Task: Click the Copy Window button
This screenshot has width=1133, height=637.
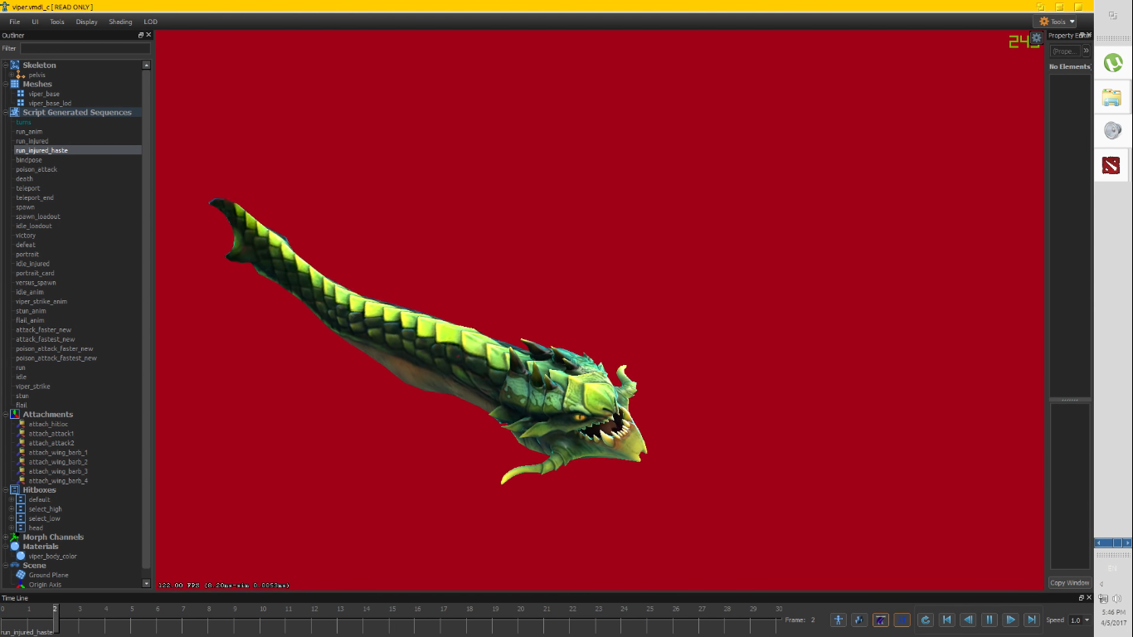Action: [x=1070, y=582]
